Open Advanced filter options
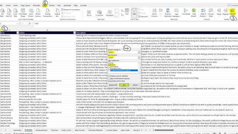 [143, 16]
